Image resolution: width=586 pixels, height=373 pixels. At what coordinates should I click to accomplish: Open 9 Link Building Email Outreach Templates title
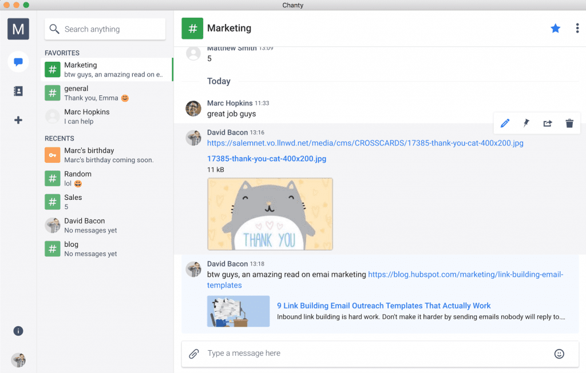point(383,306)
